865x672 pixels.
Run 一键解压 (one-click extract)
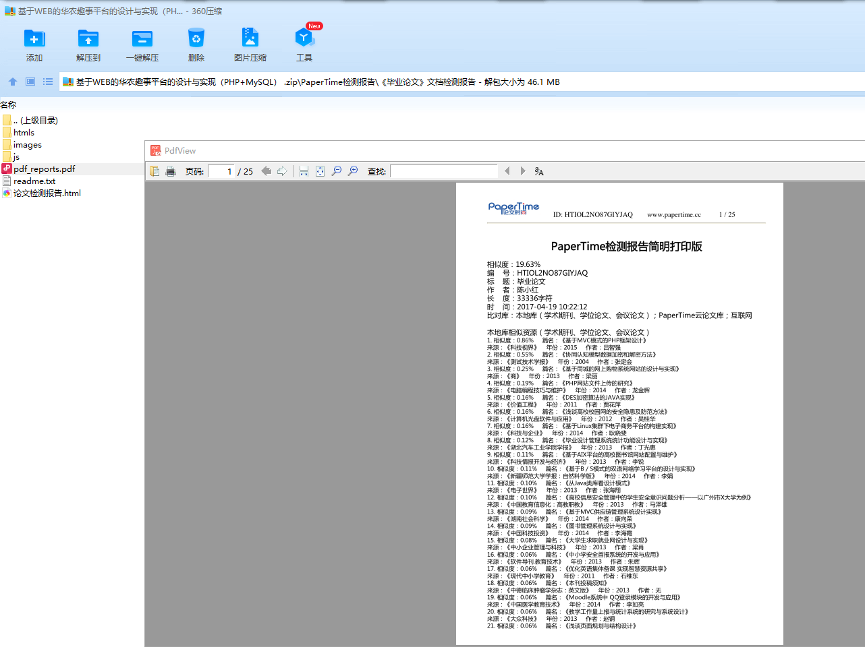142,38
